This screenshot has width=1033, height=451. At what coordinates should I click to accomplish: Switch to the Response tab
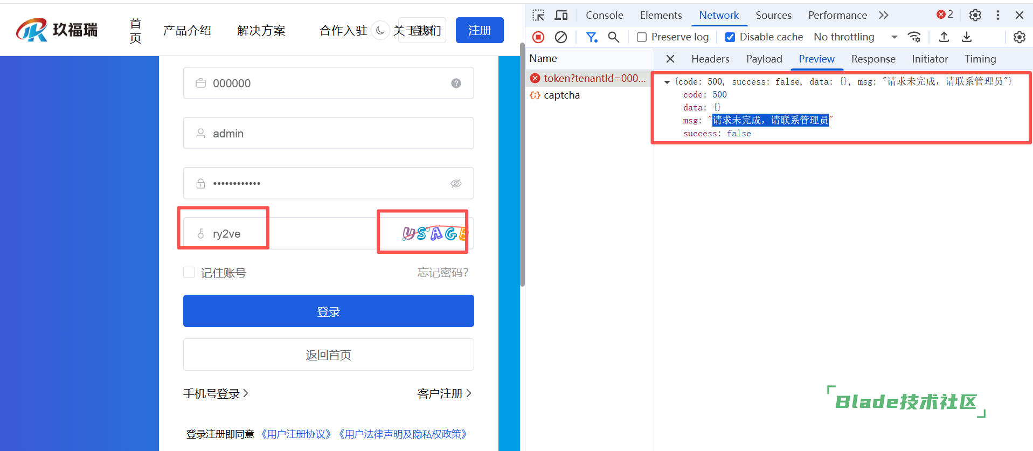873,59
